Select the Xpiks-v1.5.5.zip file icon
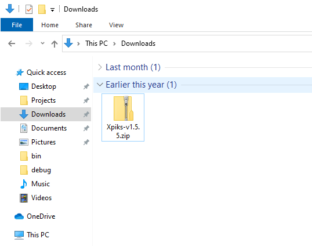312x246 pixels. (124, 108)
